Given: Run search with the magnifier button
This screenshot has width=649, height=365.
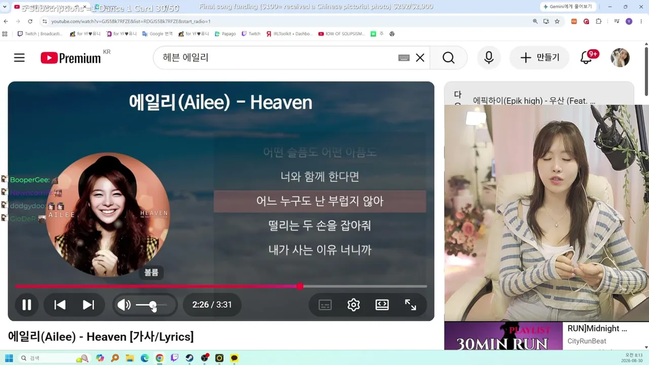Looking at the screenshot, I should point(448,58).
